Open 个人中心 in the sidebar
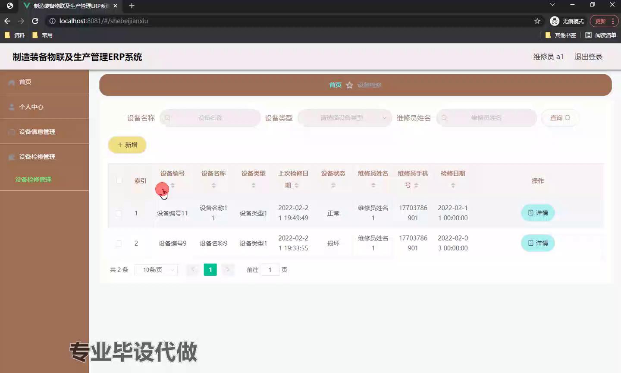621x373 pixels. [x=31, y=107]
